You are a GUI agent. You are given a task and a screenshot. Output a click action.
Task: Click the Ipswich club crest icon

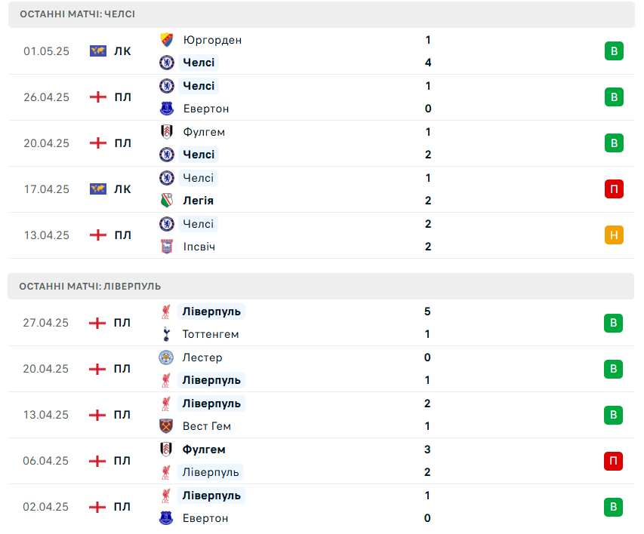tap(167, 247)
